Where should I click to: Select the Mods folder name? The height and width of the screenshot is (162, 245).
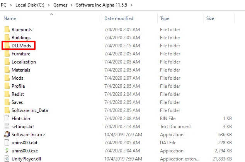click(x=17, y=78)
